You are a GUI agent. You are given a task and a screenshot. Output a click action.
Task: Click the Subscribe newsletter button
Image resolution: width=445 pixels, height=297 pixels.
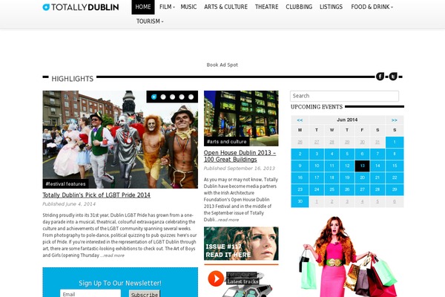pos(145,295)
